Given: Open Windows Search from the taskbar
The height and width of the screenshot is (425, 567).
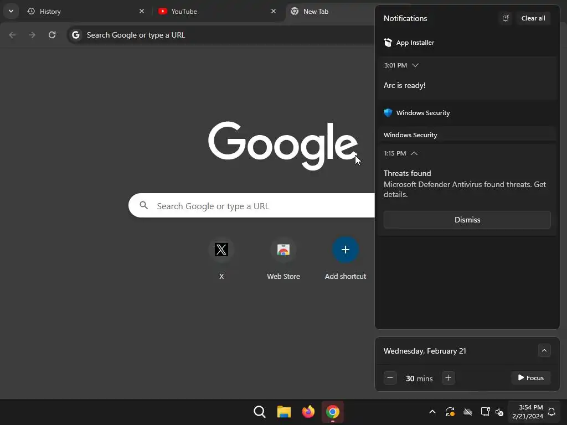Looking at the screenshot, I should tap(260, 412).
